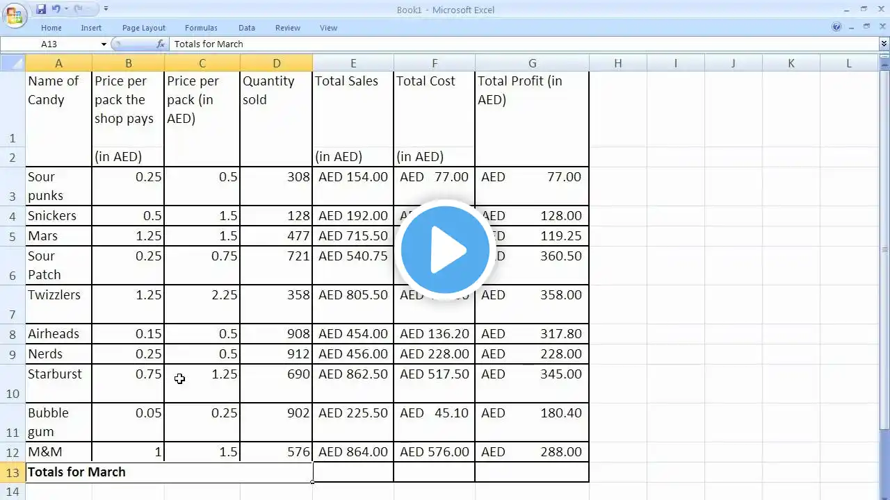Click the 'Nerds' cell

[58, 354]
